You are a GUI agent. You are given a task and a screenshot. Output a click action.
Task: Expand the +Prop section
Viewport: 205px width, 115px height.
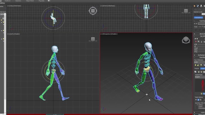coord(196,52)
